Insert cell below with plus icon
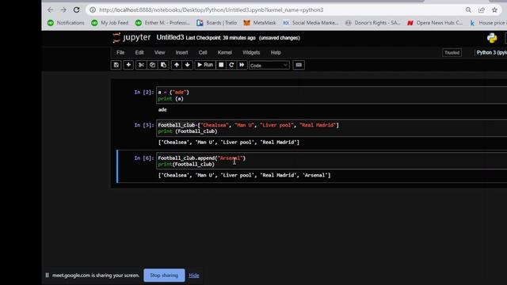The image size is (507, 285). tap(128, 65)
